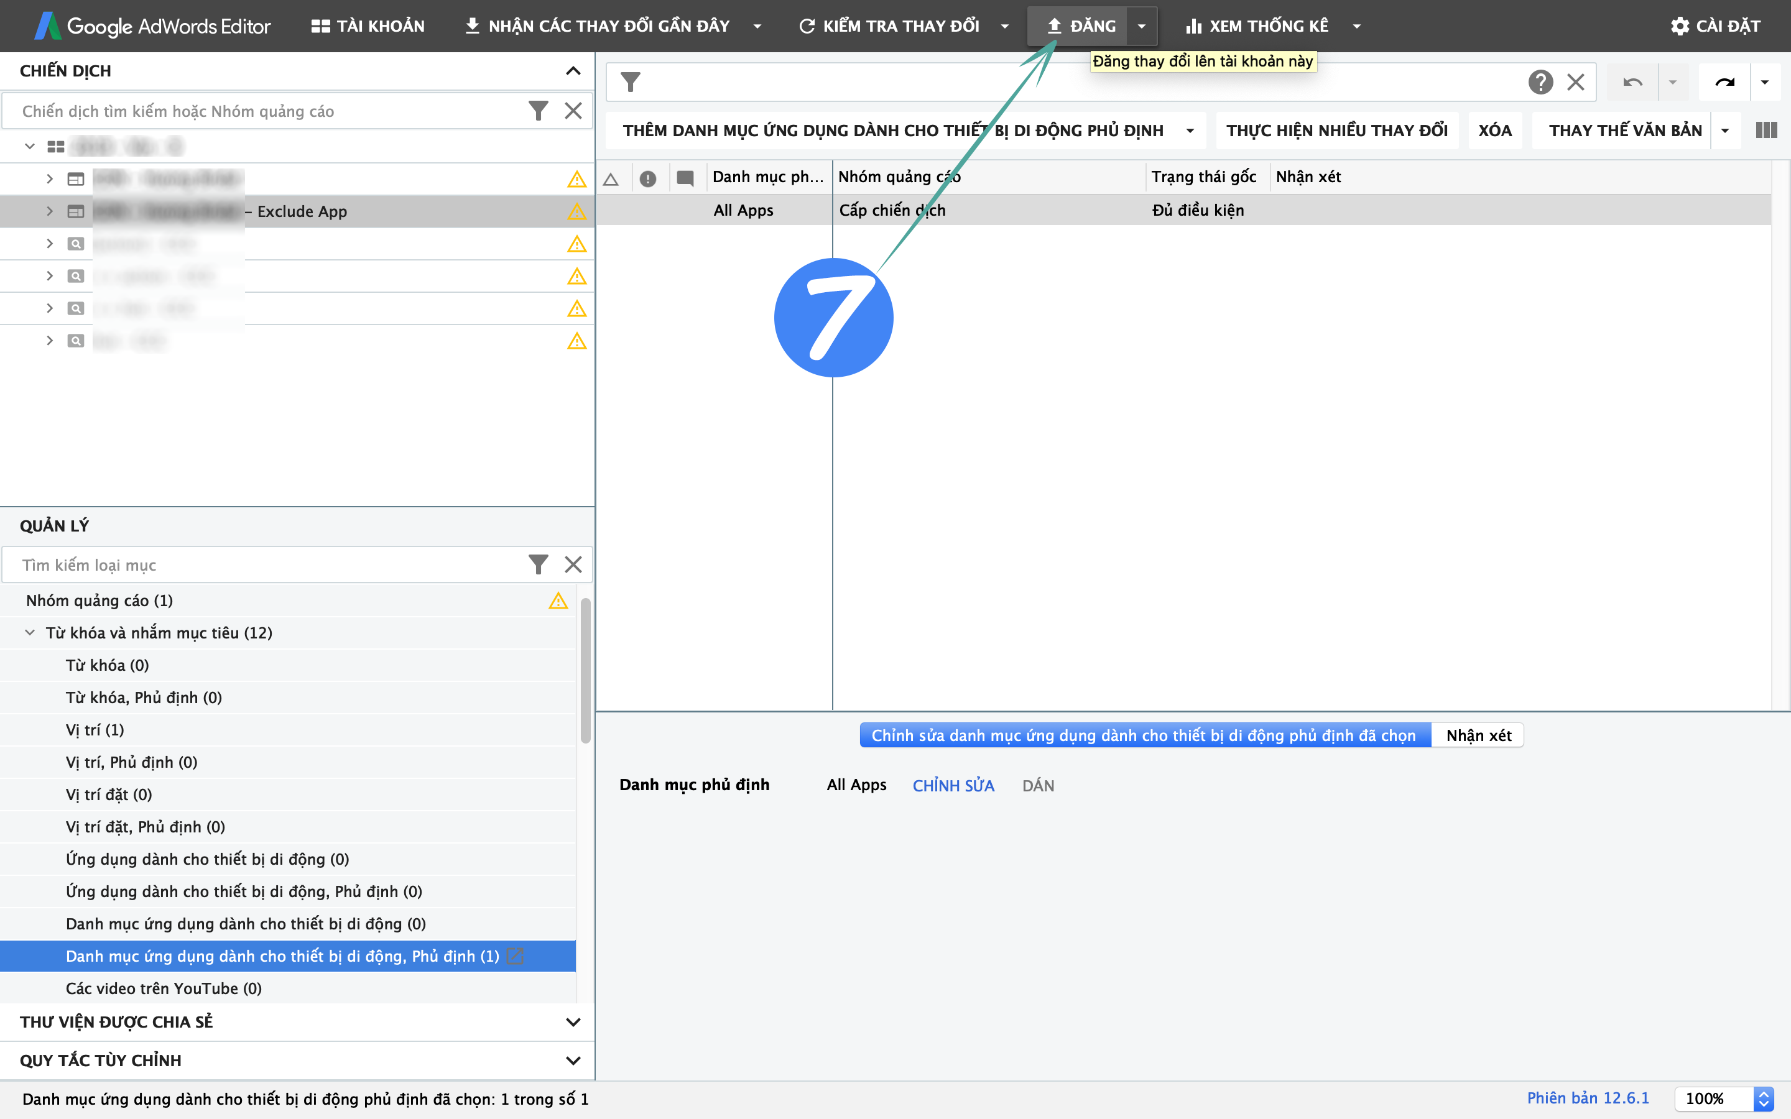Click warning icon beside Nhóm quảng cáo
The height and width of the screenshot is (1119, 1791).
click(x=558, y=600)
